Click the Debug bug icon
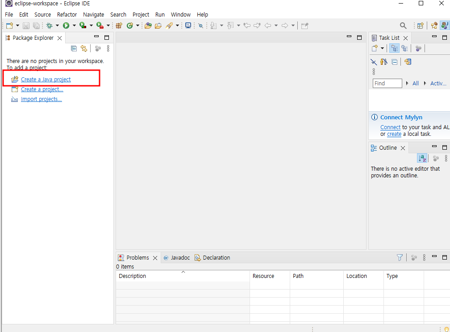This screenshot has height=332, width=450. (50, 25)
